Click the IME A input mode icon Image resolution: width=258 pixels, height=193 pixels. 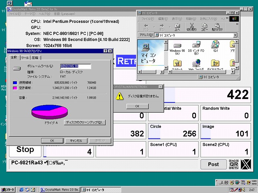[x=222, y=183]
